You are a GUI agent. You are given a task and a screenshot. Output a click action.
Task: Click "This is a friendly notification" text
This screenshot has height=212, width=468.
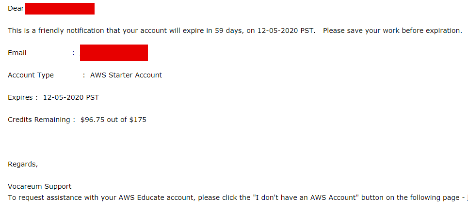click(x=59, y=31)
